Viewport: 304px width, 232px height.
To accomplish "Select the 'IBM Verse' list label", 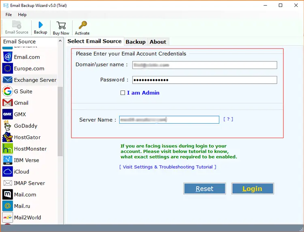I will 26,160.
